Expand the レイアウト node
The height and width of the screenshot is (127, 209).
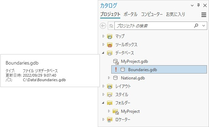click(x=103, y=86)
